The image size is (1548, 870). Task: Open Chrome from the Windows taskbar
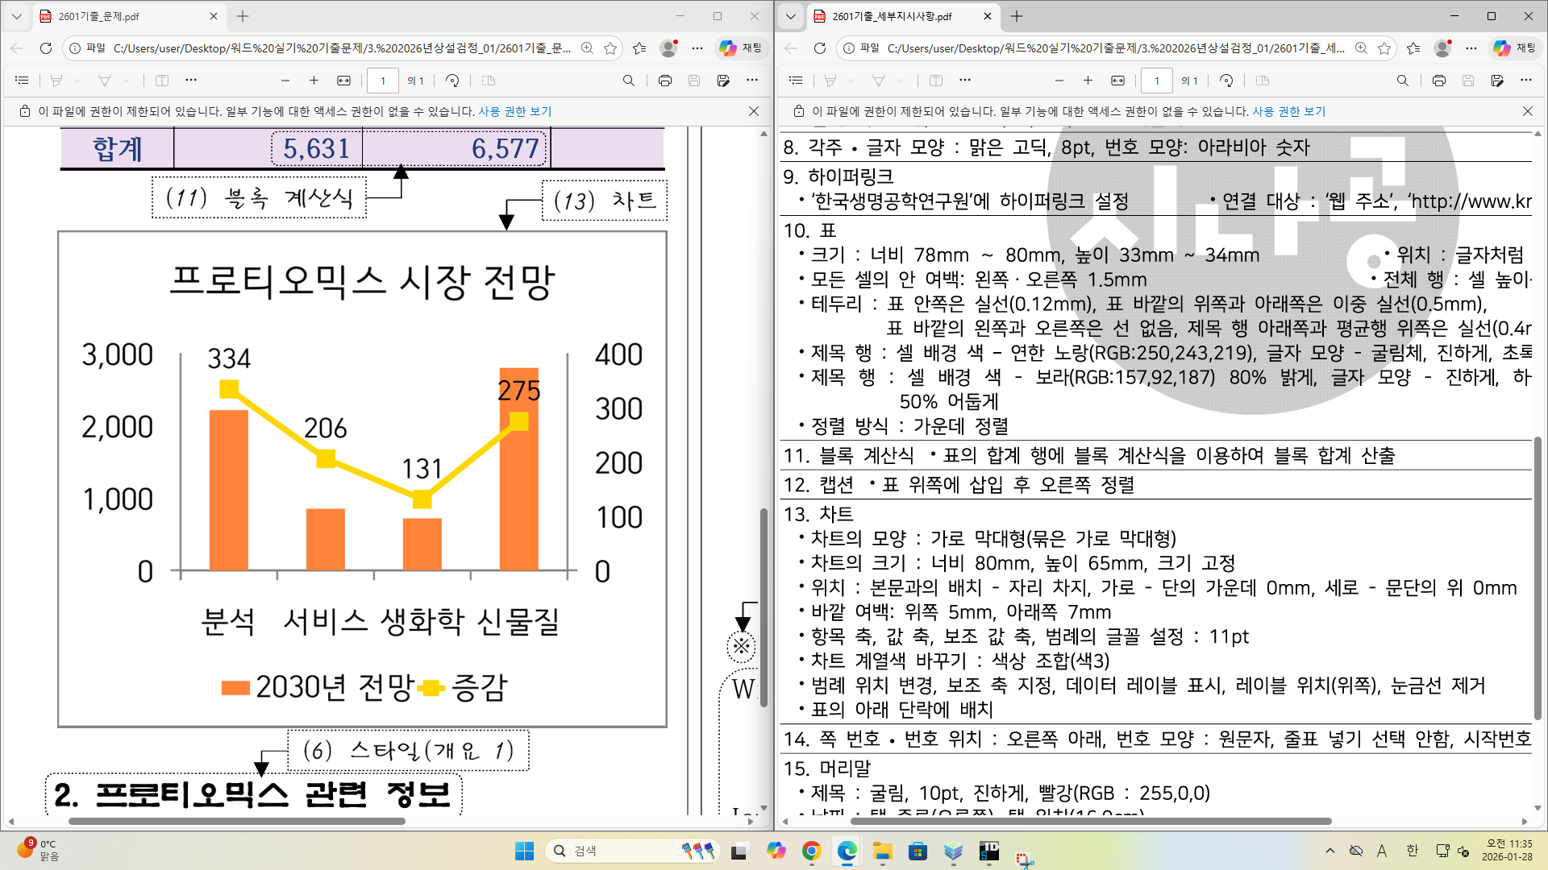[811, 851]
